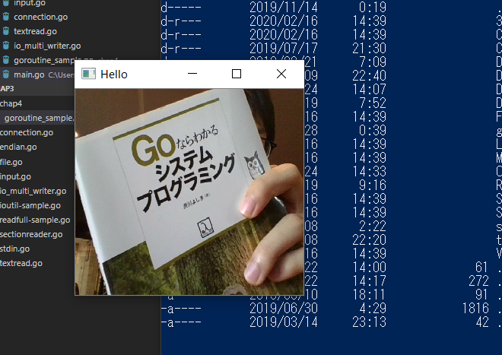The height and width of the screenshot is (355, 502).
Task: Click the file size 272 in the terminal
Action: [x=478, y=281]
